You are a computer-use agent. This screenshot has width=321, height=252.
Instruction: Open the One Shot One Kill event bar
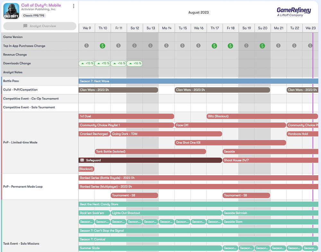(x=230, y=143)
